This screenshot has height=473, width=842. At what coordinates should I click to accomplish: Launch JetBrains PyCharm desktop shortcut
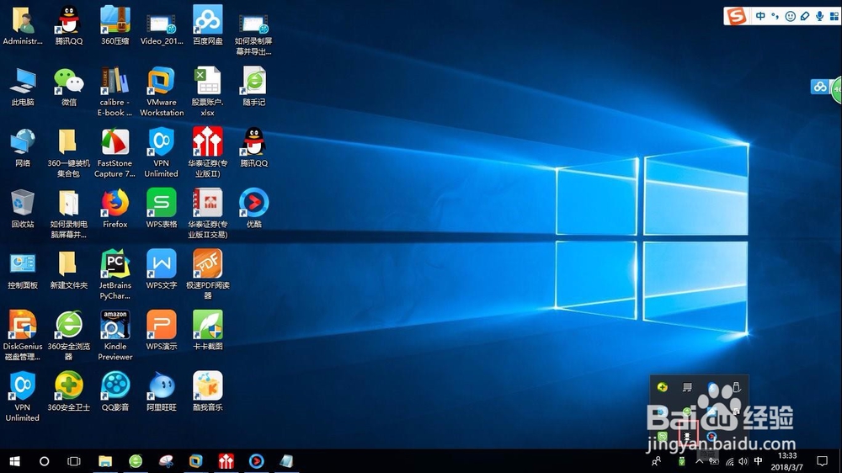(x=115, y=275)
